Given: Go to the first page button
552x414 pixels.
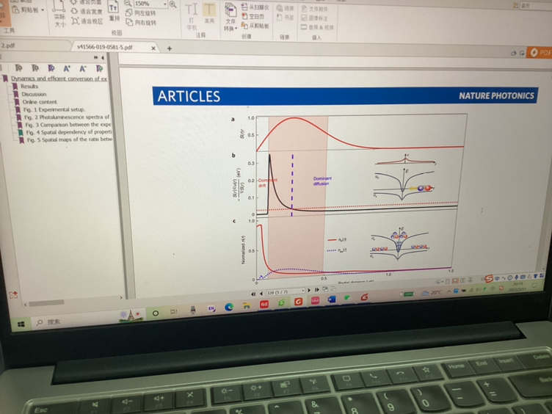Looking at the screenshot, I should 253,294.
